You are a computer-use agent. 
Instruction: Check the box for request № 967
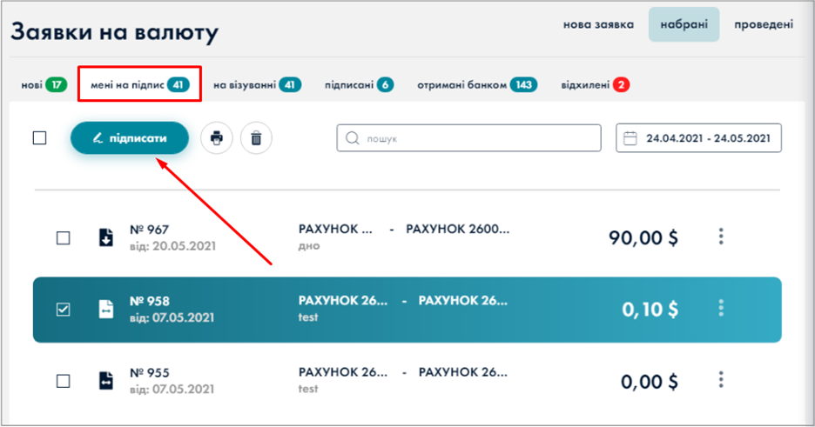64,237
